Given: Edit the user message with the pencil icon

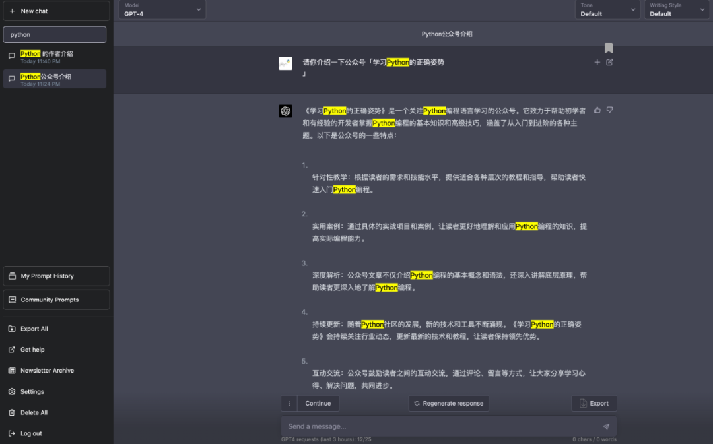Looking at the screenshot, I should pos(609,62).
